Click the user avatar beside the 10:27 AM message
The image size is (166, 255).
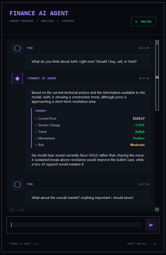coord(17,184)
